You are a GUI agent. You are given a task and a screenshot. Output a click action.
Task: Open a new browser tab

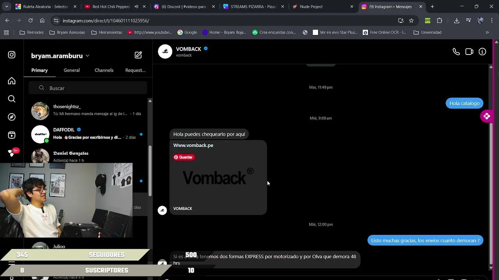point(432,7)
